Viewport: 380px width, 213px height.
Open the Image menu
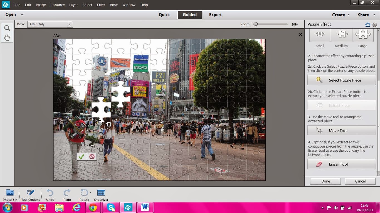click(x=41, y=5)
